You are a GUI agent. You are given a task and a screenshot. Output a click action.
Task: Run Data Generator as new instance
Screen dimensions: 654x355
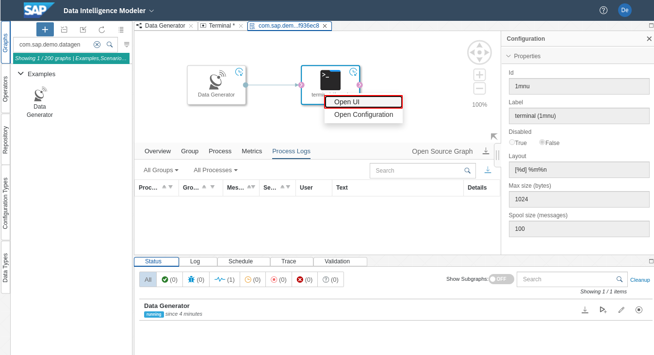point(603,310)
